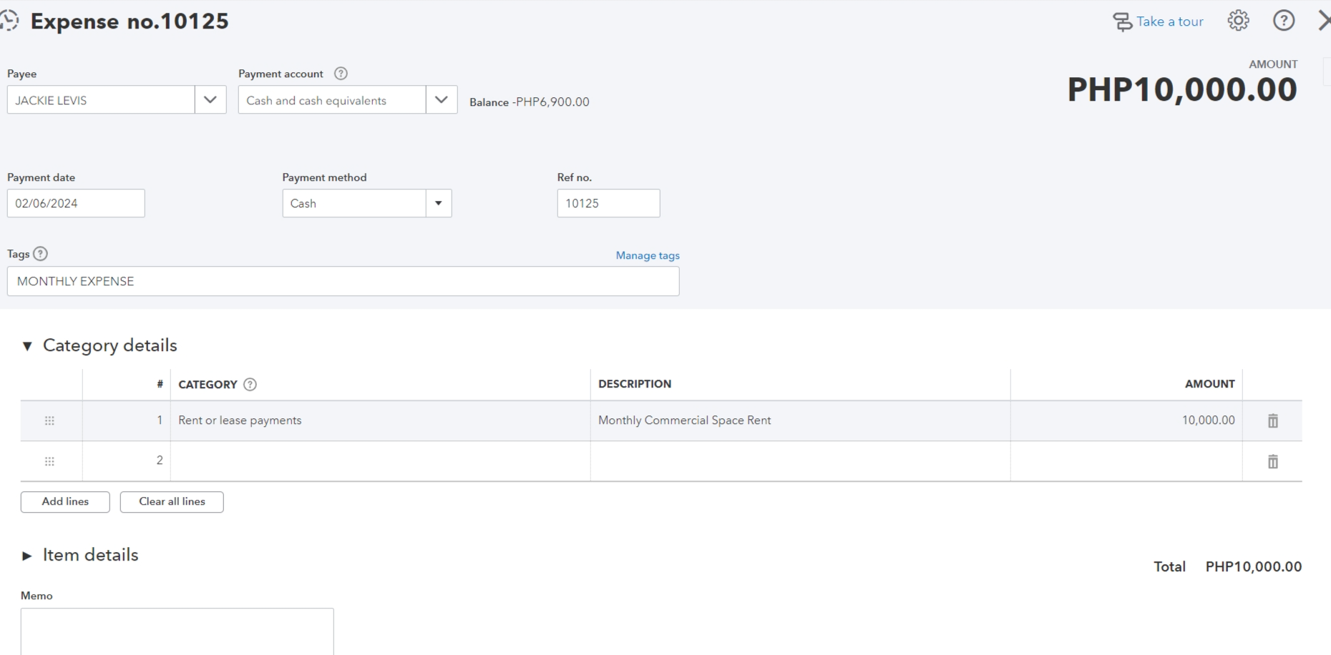The image size is (1331, 655).
Task: Click the Expense no.10125 title
Action: point(130,21)
